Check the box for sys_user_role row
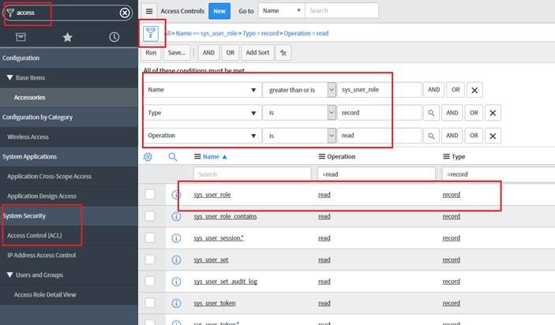Image resolution: width=555 pixels, height=325 pixels. click(150, 194)
